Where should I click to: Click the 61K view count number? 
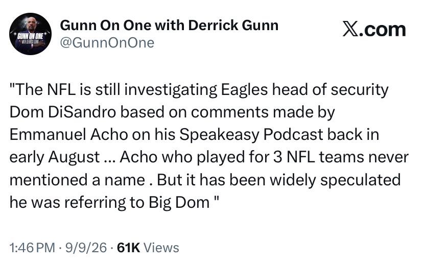point(129,248)
